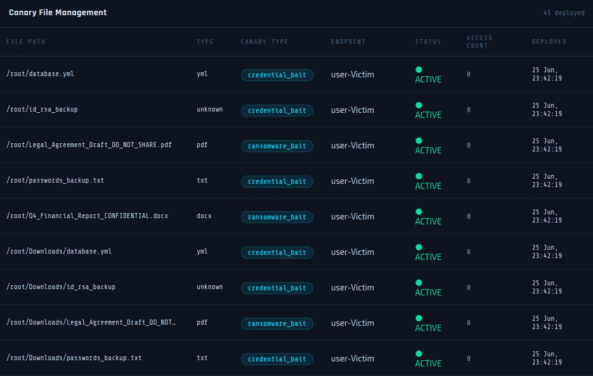This screenshot has width=593, height=376.
Task: Click the Canary File Management title
Action: [x=58, y=13]
